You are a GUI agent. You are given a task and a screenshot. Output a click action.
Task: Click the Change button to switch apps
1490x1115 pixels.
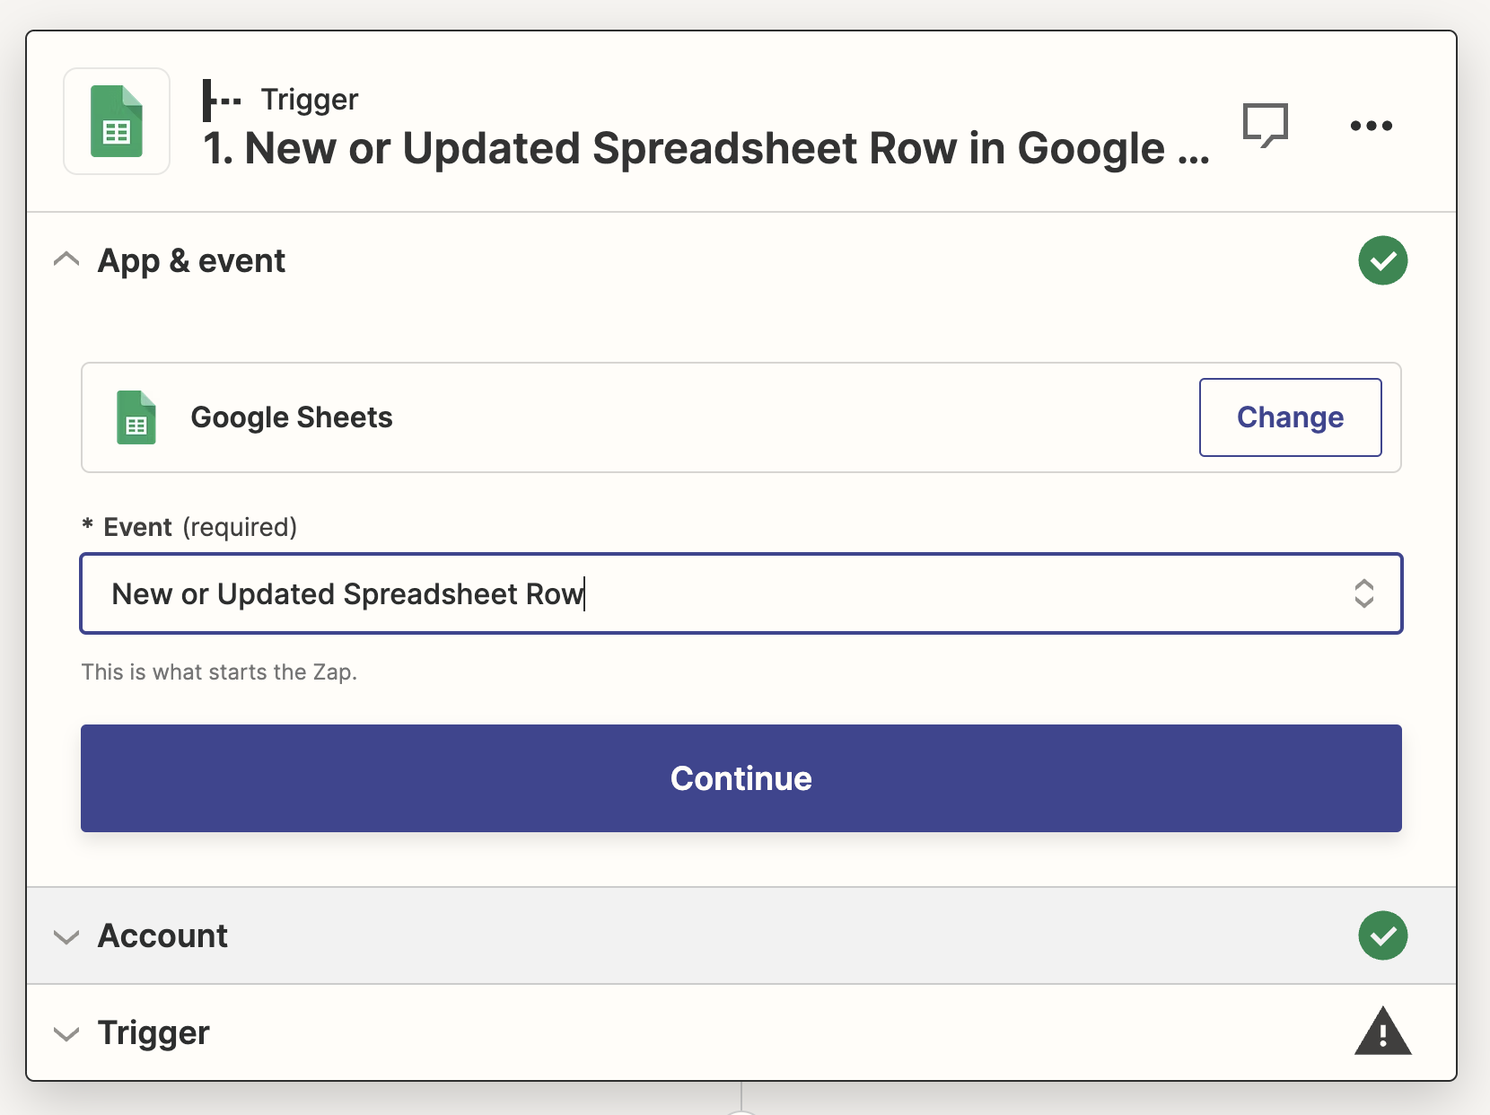(1290, 417)
